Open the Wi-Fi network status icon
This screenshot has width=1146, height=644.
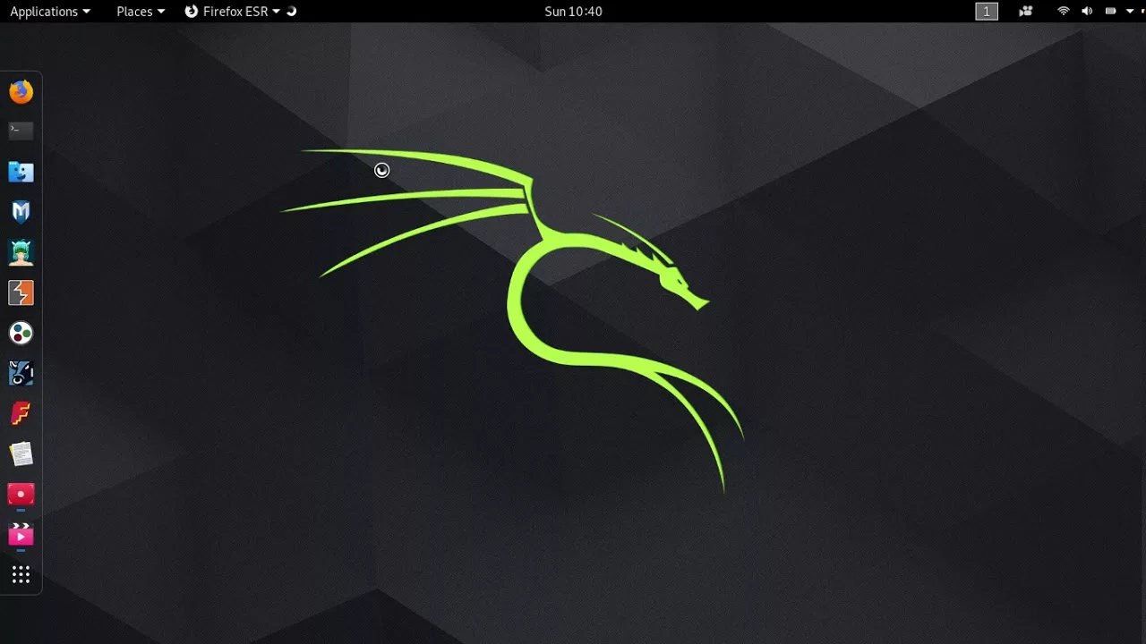click(x=1064, y=12)
